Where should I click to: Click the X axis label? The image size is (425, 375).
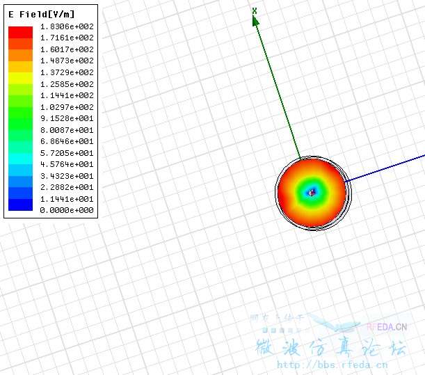tap(255, 11)
